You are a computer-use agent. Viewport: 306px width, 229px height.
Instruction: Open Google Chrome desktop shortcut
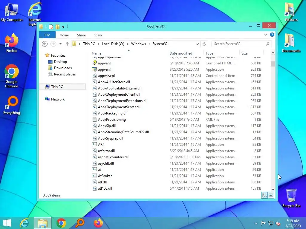pos(12,76)
